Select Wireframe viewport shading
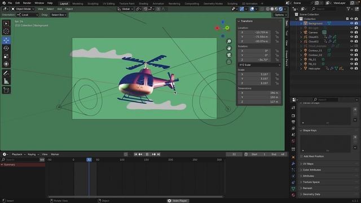 268,9
